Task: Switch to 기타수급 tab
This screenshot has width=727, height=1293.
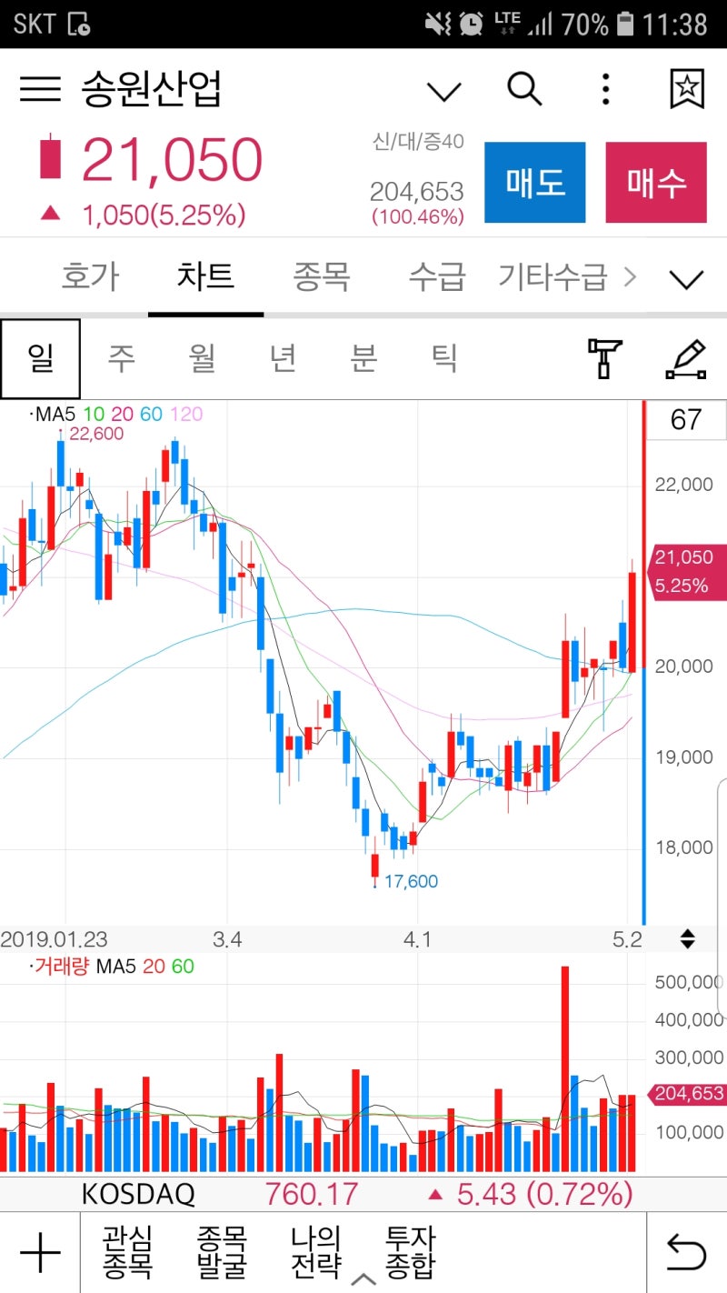Action: [x=553, y=276]
